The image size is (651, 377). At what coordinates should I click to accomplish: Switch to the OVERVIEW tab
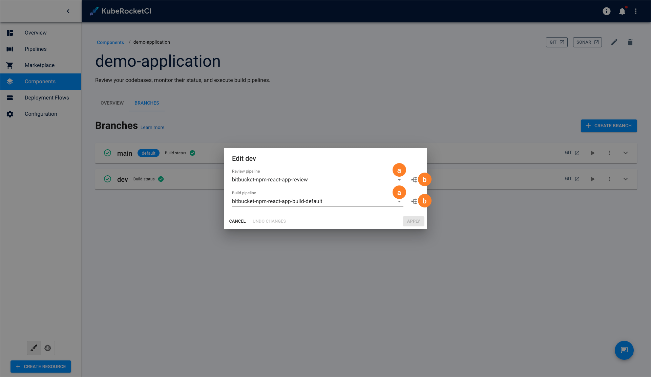(x=112, y=103)
